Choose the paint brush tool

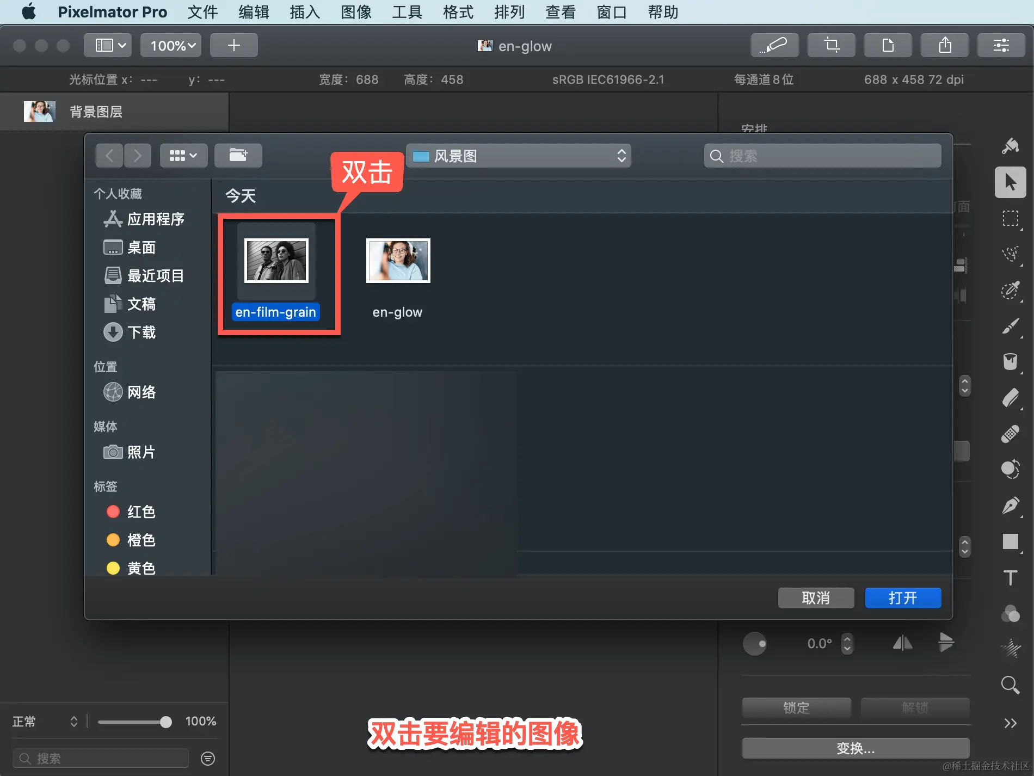point(1011,326)
